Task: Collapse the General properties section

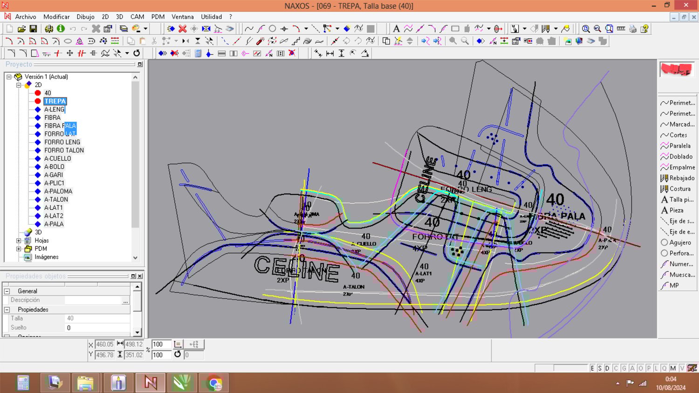Action: coord(7,291)
